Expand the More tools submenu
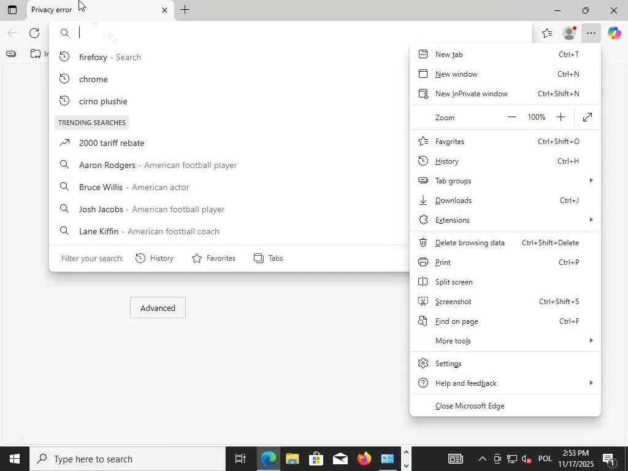This screenshot has height=471, width=628. tap(505, 341)
